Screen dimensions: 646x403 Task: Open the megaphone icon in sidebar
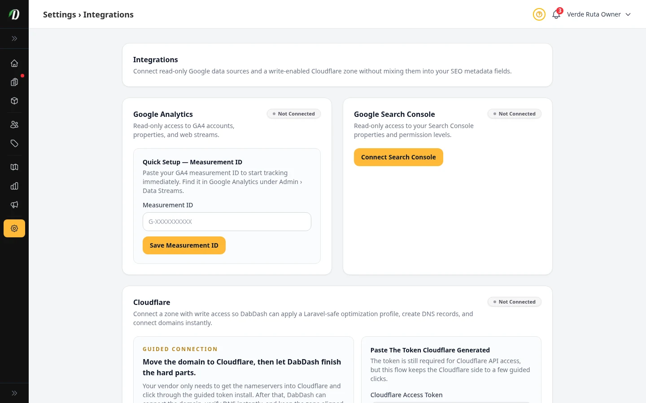(14, 205)
